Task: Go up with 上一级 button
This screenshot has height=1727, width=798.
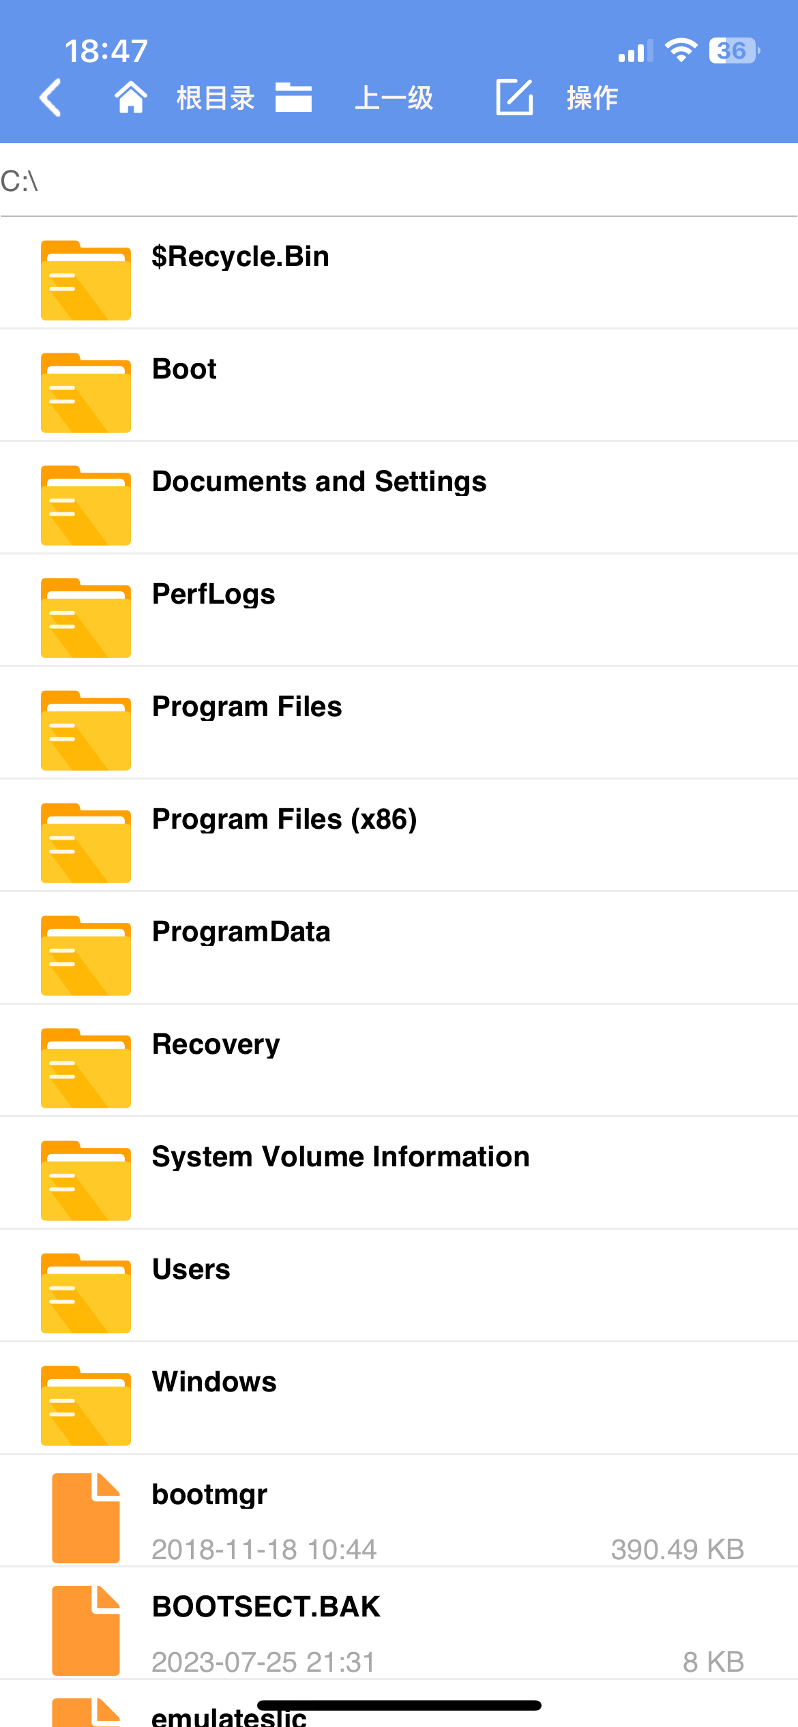Action: [x=394, y=98]
